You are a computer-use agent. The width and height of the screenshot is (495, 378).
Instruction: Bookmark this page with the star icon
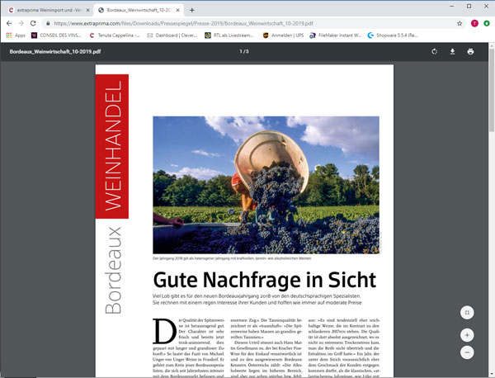(x=460, y=23)
